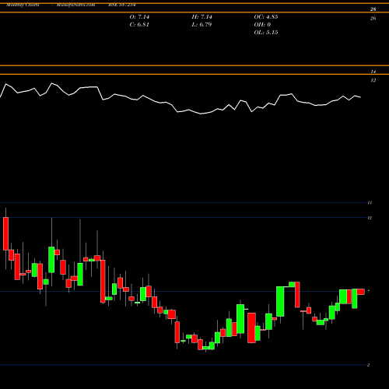Image resolution: width=389 pixels, height=389 pixels.
Task: Select the low value 'L: 6.79'
Action: 202,25
